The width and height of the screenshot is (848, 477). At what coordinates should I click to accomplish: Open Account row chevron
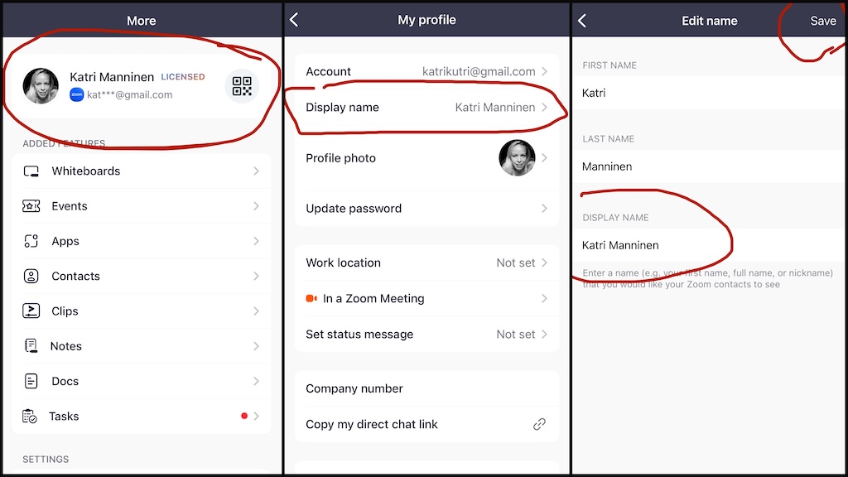tap(545, 71)
